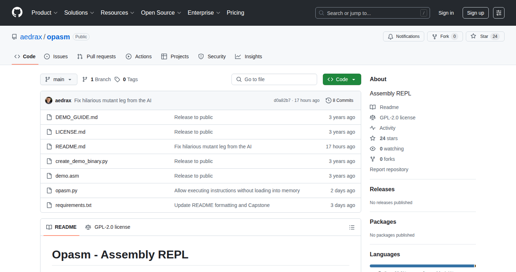Open the Packages heading link
The height and width of the screenshot is (272, 516).
coord(383,222)
